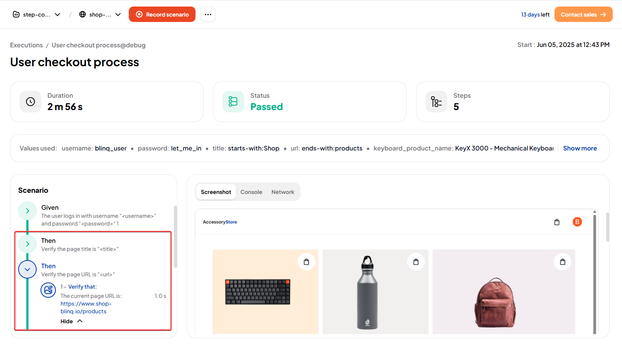Screen dimensions: 622x351
Task: Click the Status passed icon
Action: point(233,102)
